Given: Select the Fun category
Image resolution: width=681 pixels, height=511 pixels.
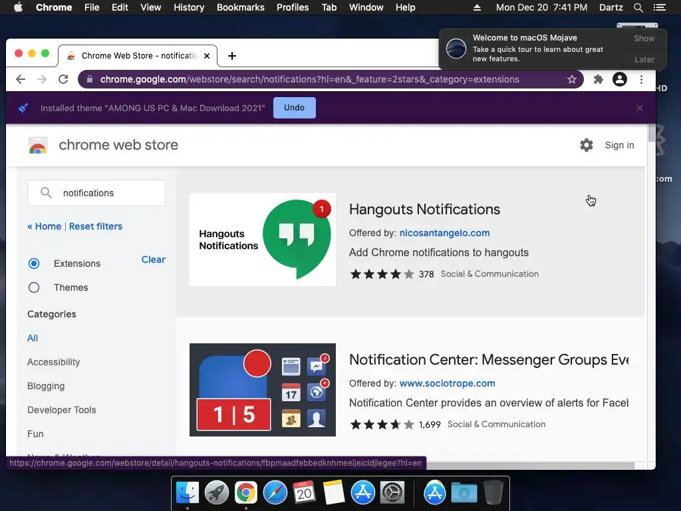Looking at the screenshot, I should (x=35, y=434).
